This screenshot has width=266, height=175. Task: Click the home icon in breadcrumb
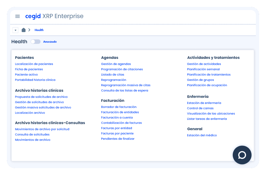[x=23, y=30]
